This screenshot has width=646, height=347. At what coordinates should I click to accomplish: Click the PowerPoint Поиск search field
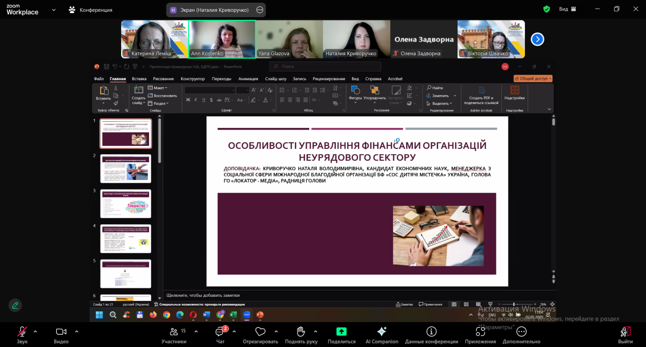tap(325, 67)
